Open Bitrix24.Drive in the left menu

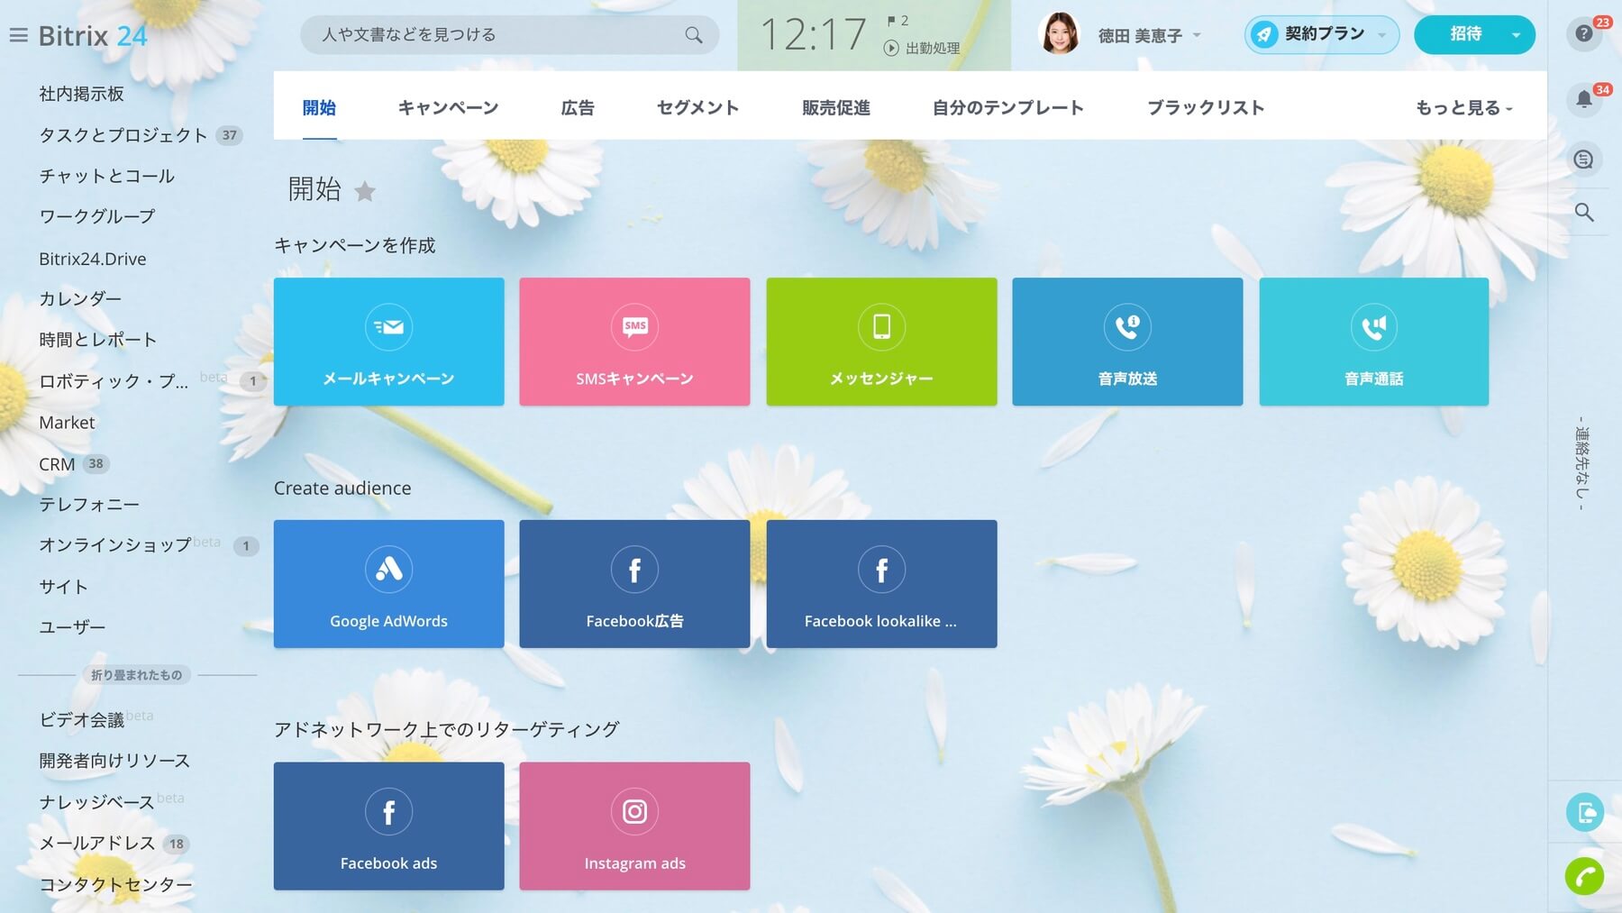point(92,259)
